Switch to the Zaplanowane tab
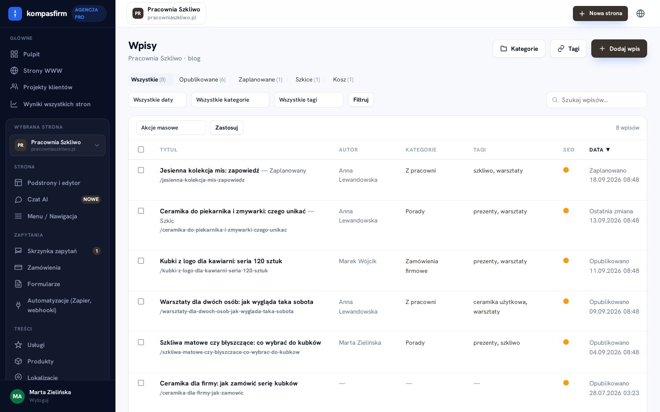This screenshot has width=660, height=412. (x=260, y=80)
